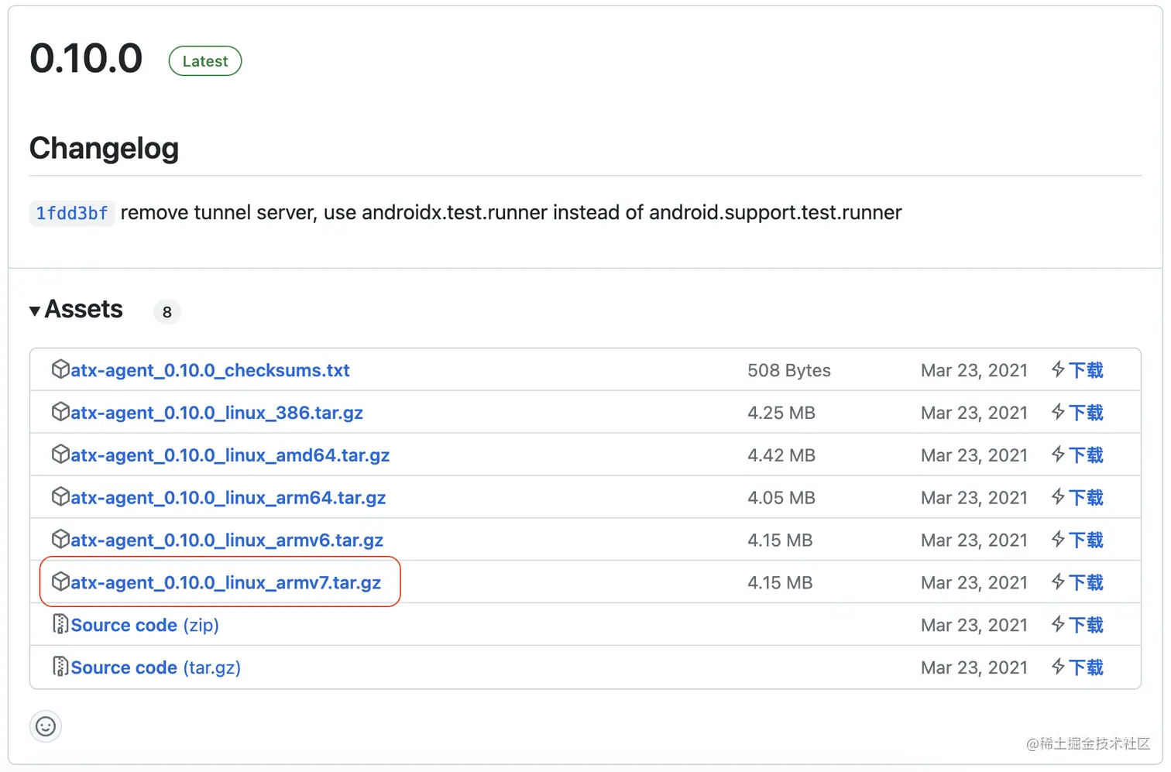The height and width of the screenshot is (772, 1171).
Task: Open Source code (tar.gz) link
Action: point(156,667)
